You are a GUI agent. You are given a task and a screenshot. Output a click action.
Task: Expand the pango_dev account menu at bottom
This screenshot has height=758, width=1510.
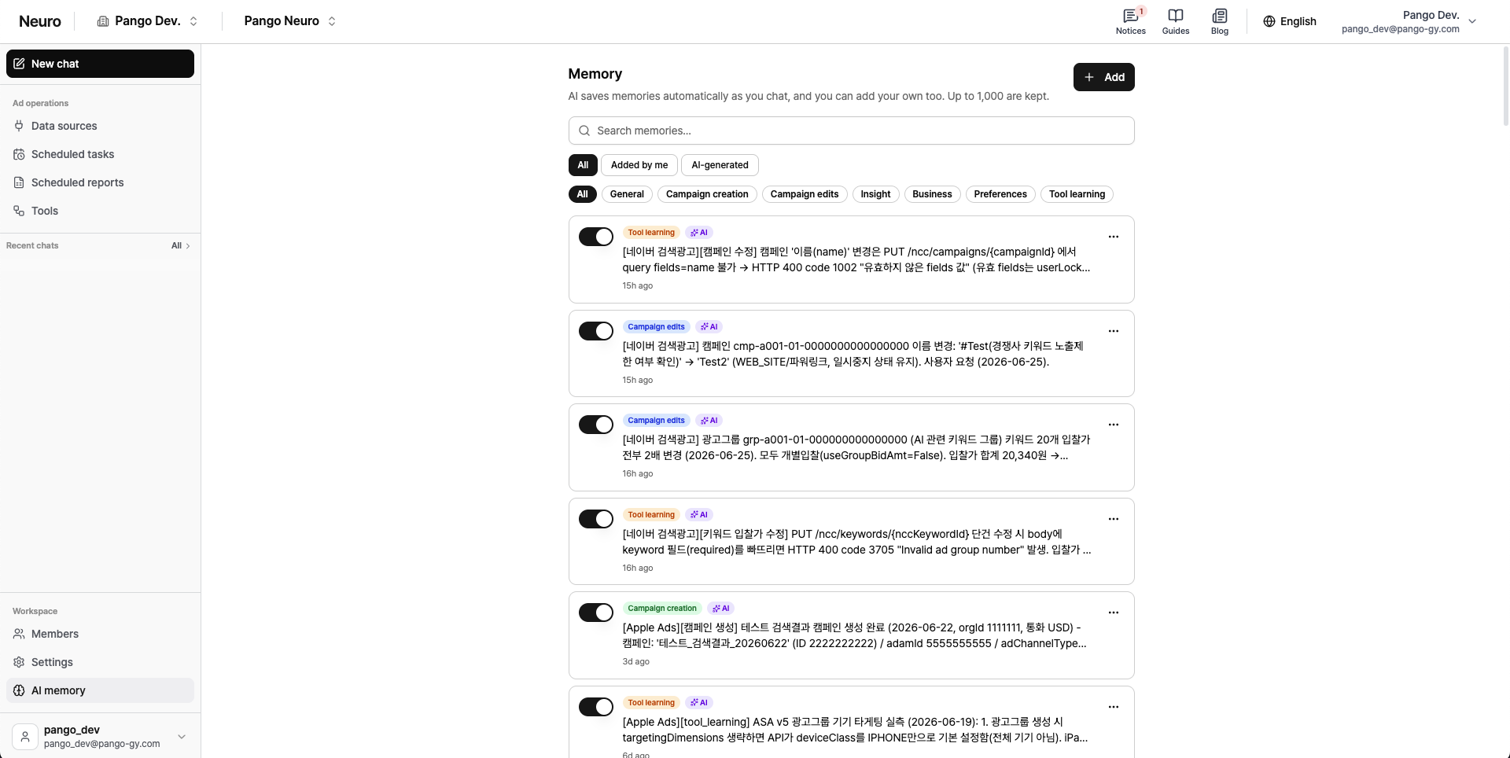click(100, 736)
